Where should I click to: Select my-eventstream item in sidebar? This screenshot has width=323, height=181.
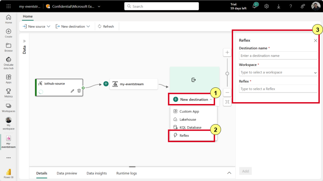(x=9, y=142)
